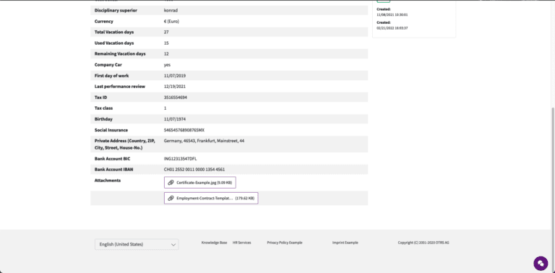555x273 pixels.
Task: Click paperclip icon of Employment-Contract-Template attachment
Action: point(171,199)
